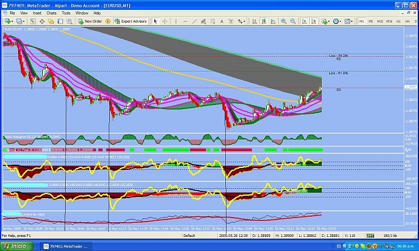Open the Window menu
The height and width of the screenshot is (251, 419).
(82, 13)
